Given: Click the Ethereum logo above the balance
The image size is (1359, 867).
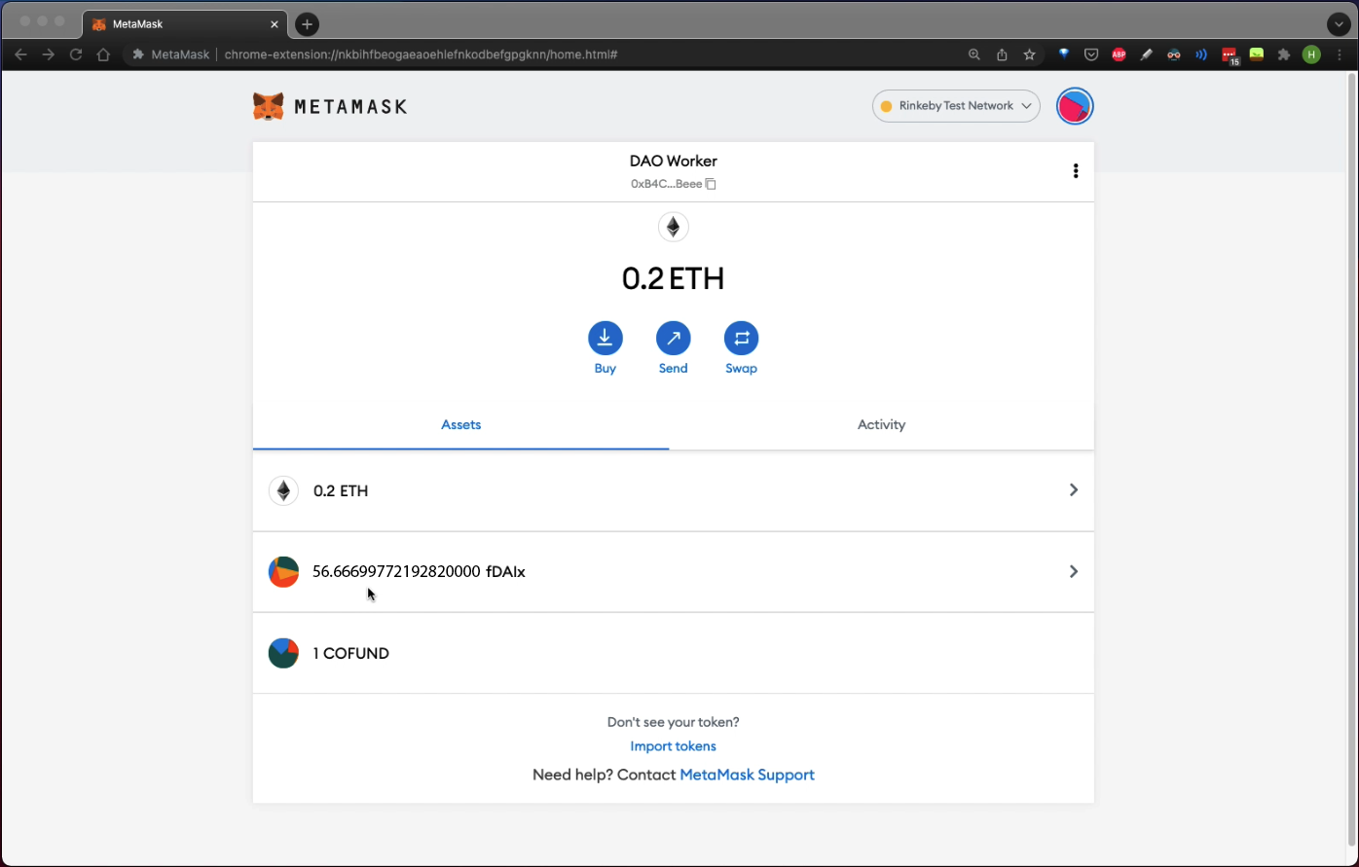Looking at the screenshot, I should [x=674, y=228].
